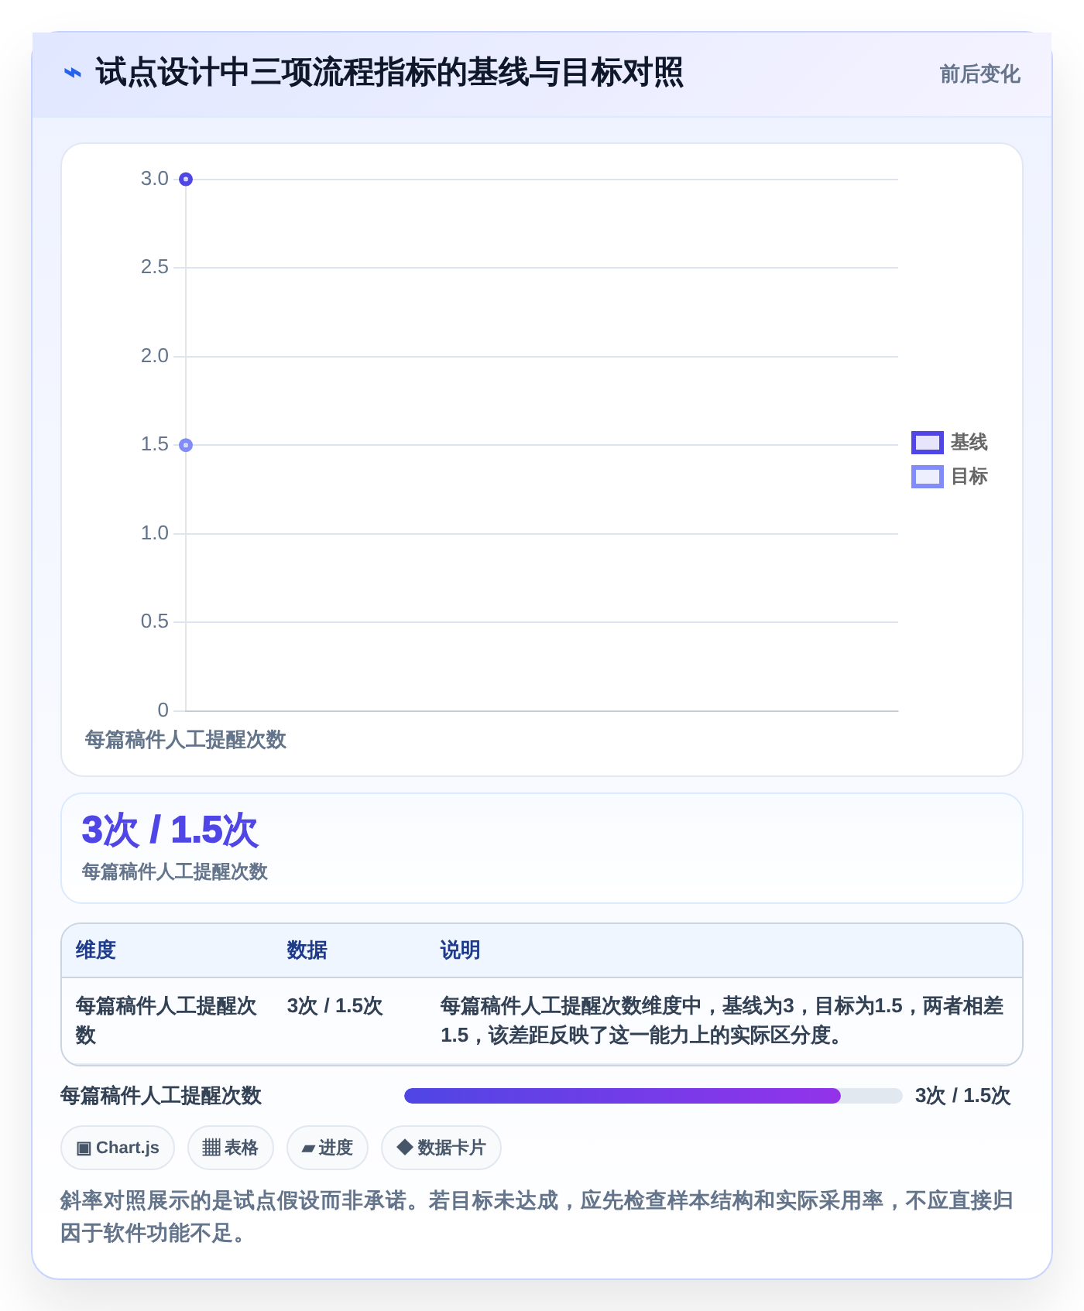Viewport: 1084px width, 1311px height.
Task: Click the table description cell starting 每篇稿件人工提醒次数维度中
Action: [722, 1021]
